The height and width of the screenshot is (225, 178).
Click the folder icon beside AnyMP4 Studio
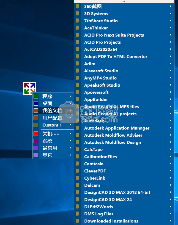(x=77, y=78)
